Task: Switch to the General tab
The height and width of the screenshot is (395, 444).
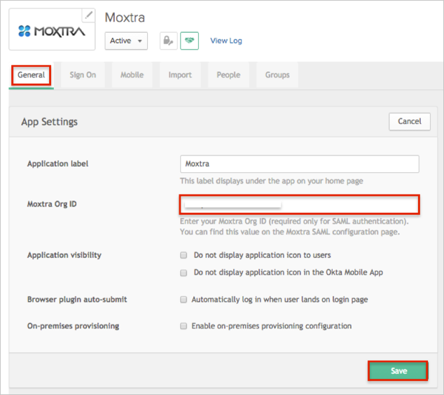Action: tap(31, 75)
